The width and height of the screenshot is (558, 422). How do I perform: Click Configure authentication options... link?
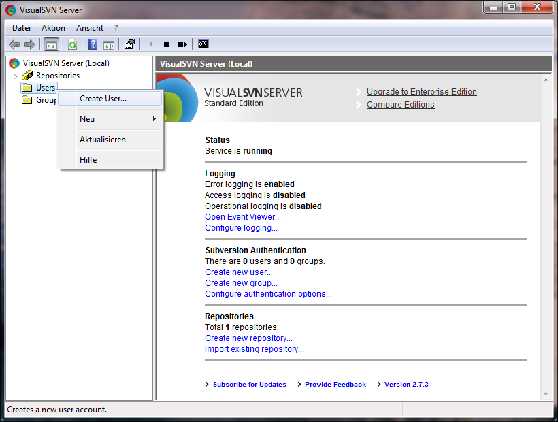(268, 294)
